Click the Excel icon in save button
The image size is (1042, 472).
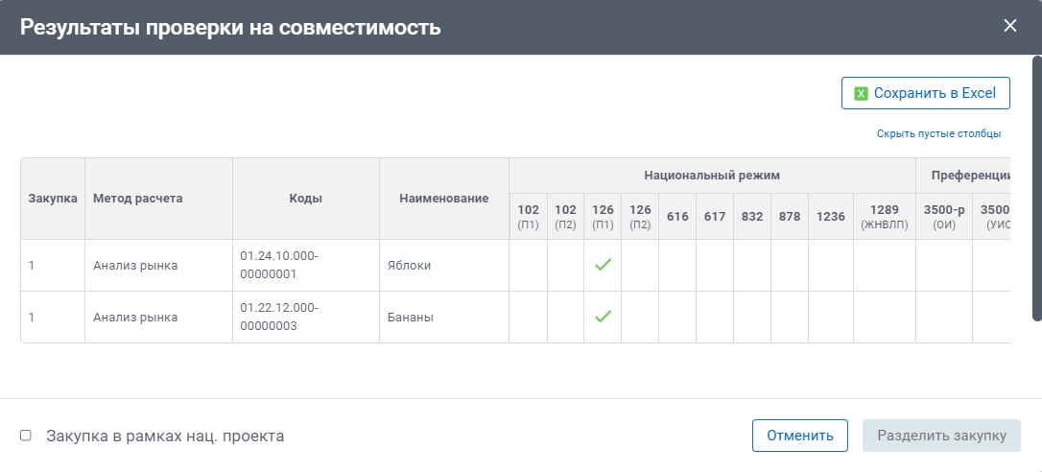click(x=861, y=94)
